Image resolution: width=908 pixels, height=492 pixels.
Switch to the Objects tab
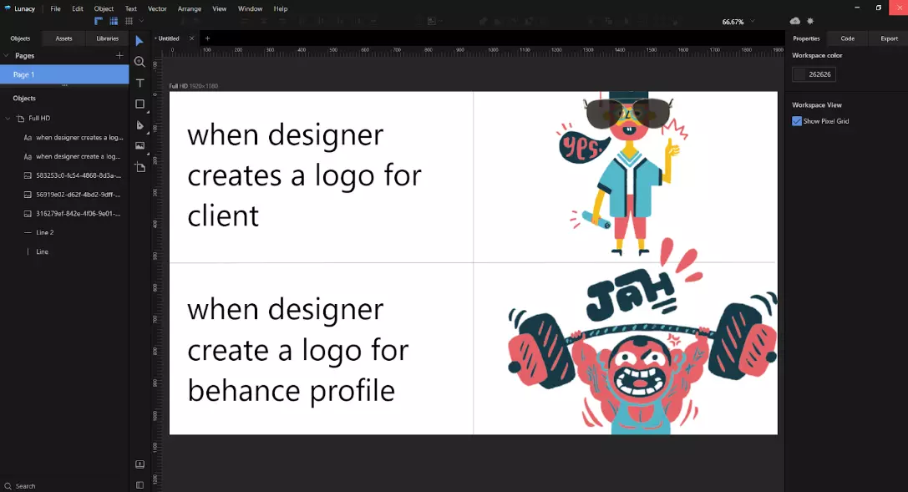click(20, 38)
